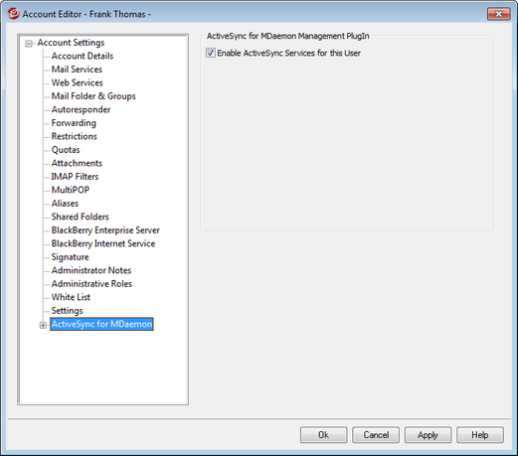Select Mail Folder & Groups
This screenshot has width=518, height=456.
pyautogui.click(x=93, y=96)
